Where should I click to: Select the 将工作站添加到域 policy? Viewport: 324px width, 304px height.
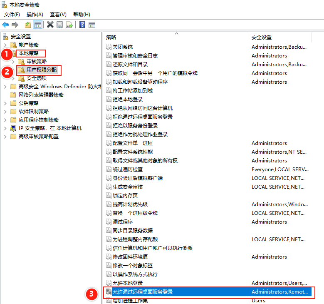point(132,91)
